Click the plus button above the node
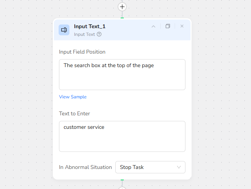The image size is (251, 189). tap(122, 7)
